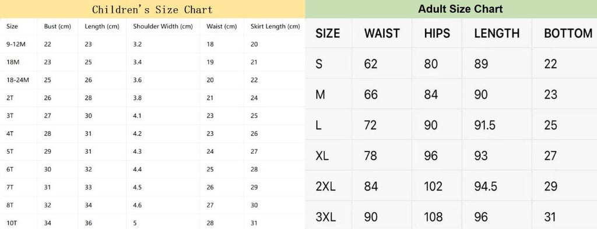Click the 2XL size row label
This screenshot has height=229, width=597.
[x=325, y=186]
